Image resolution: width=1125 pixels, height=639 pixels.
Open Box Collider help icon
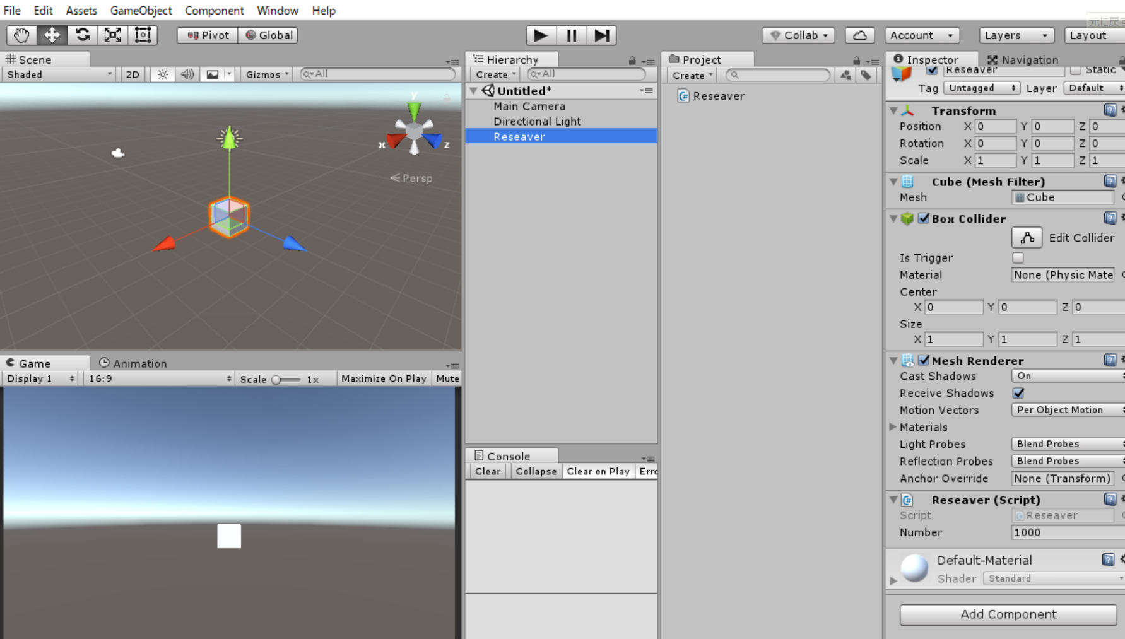[x=1110, y=218]
